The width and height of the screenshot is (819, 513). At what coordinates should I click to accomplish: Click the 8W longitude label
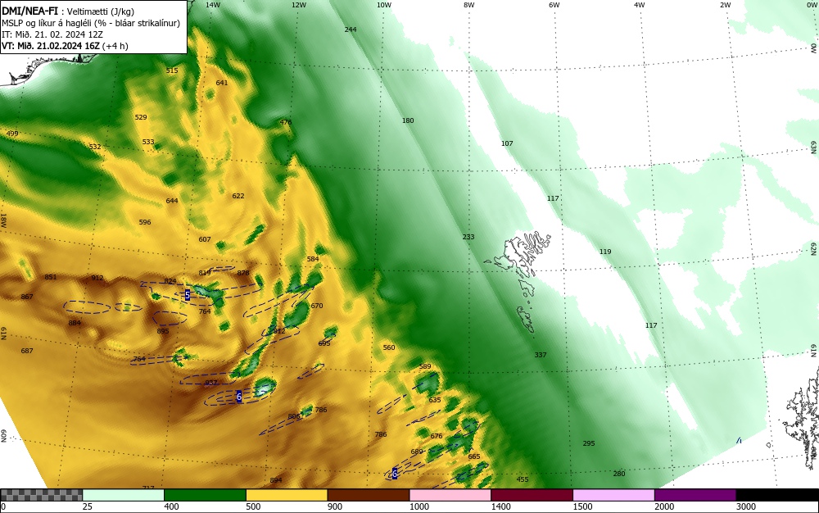point(469,5)
